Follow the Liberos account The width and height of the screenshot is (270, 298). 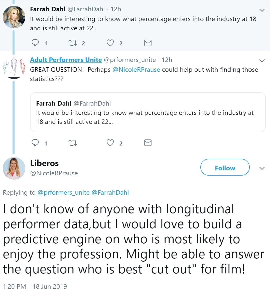click(225, 168)
